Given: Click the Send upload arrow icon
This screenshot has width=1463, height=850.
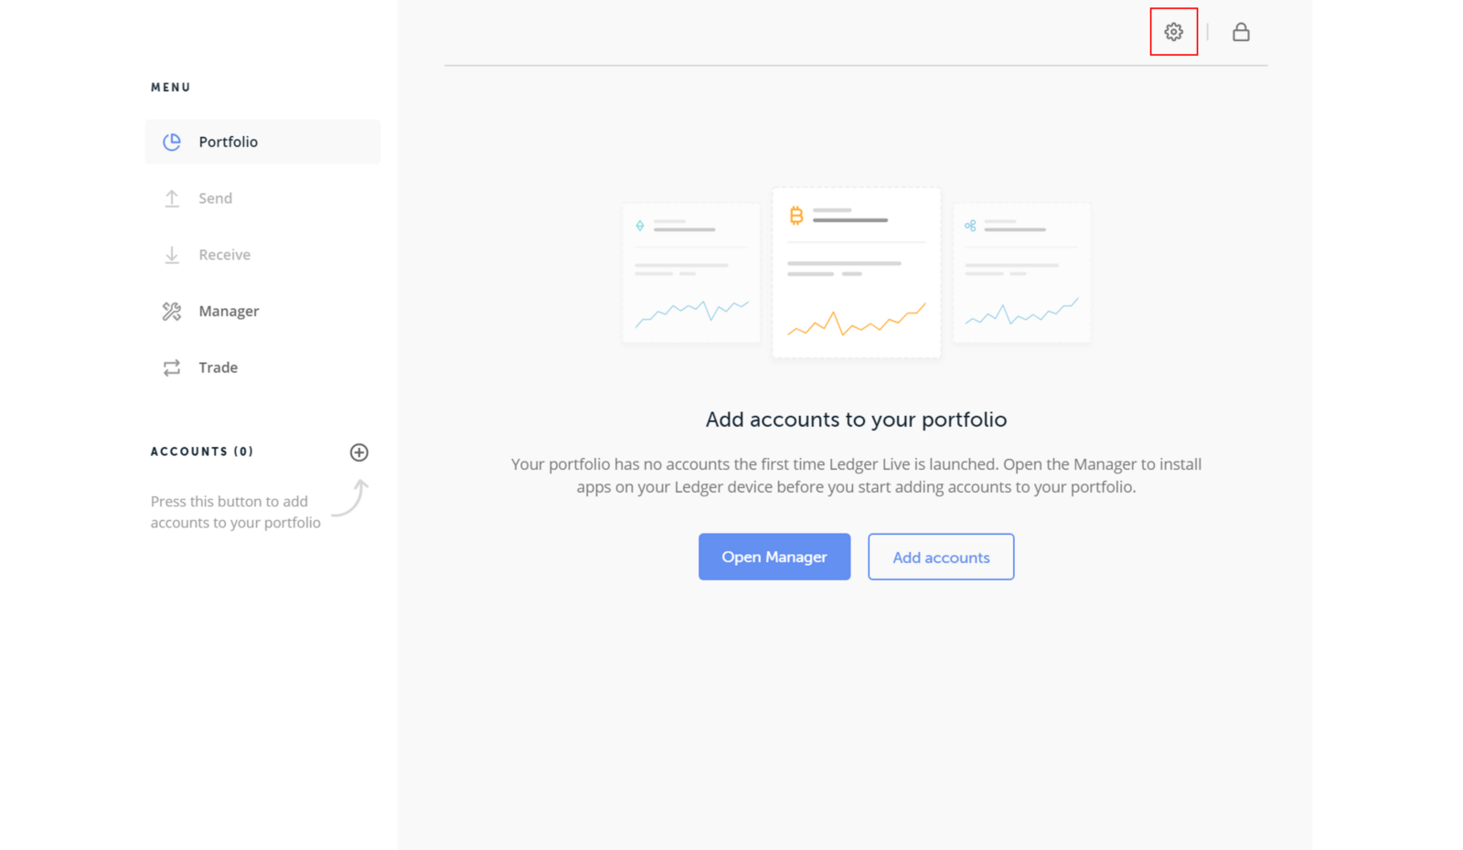Looking at the screenshot, I should pyautogui.click(x=172, y=198).
